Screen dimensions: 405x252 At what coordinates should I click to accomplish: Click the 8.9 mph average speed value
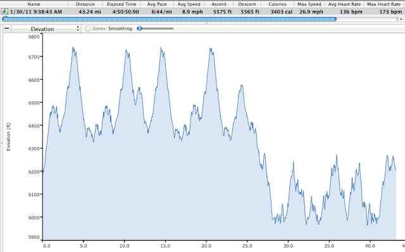[192, 12]
